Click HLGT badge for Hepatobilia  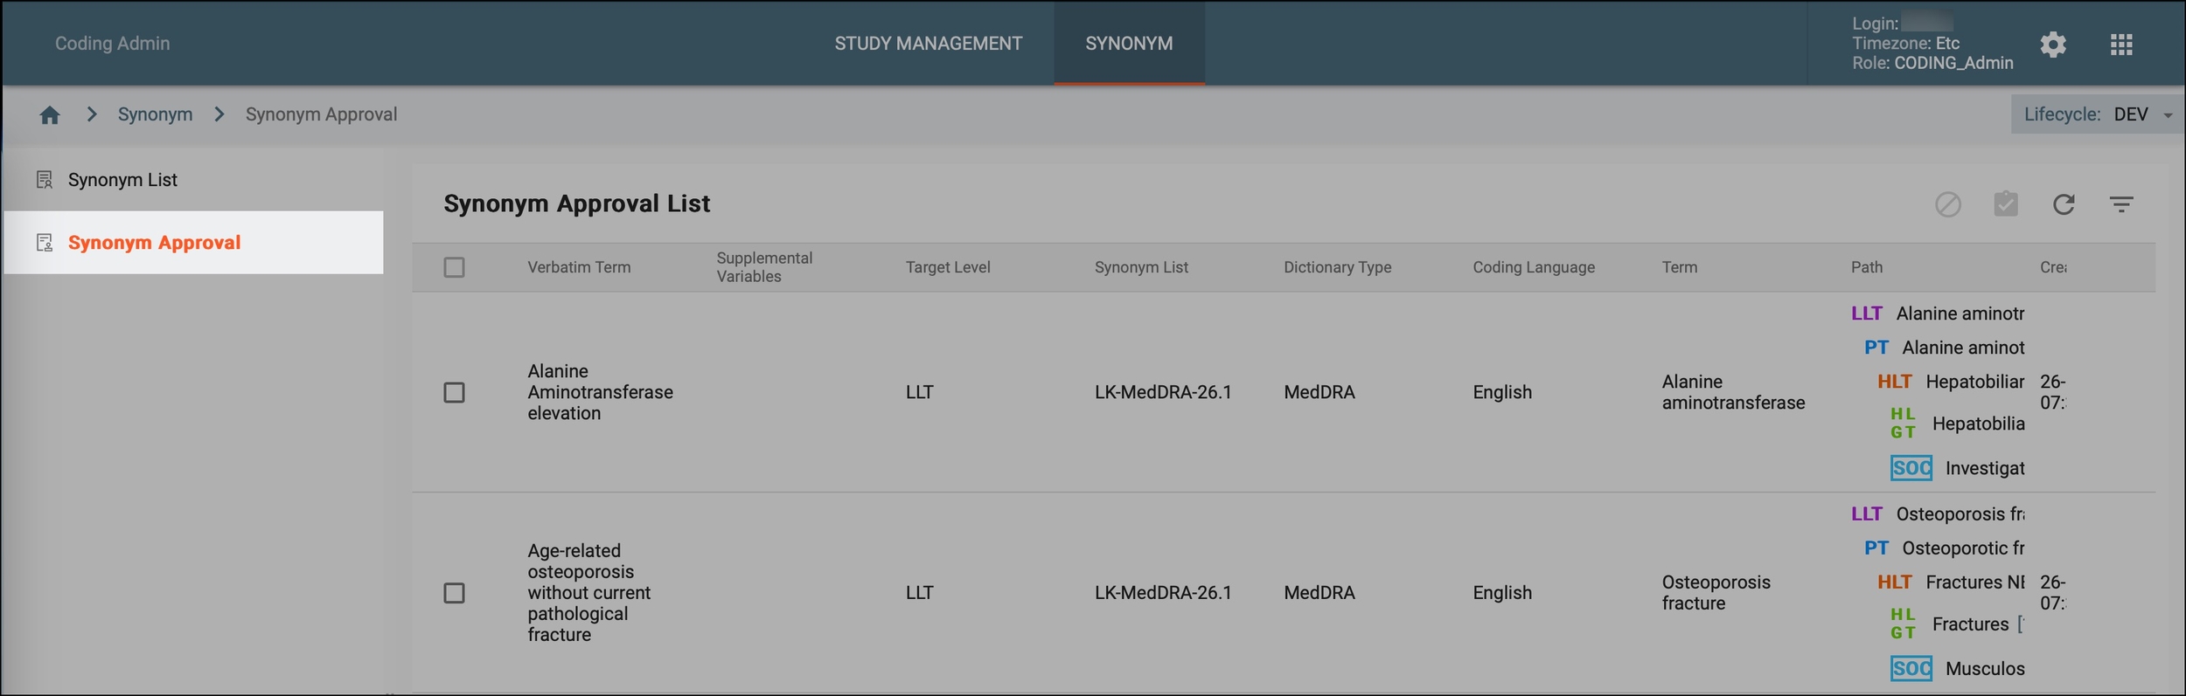pos(1903,423)
